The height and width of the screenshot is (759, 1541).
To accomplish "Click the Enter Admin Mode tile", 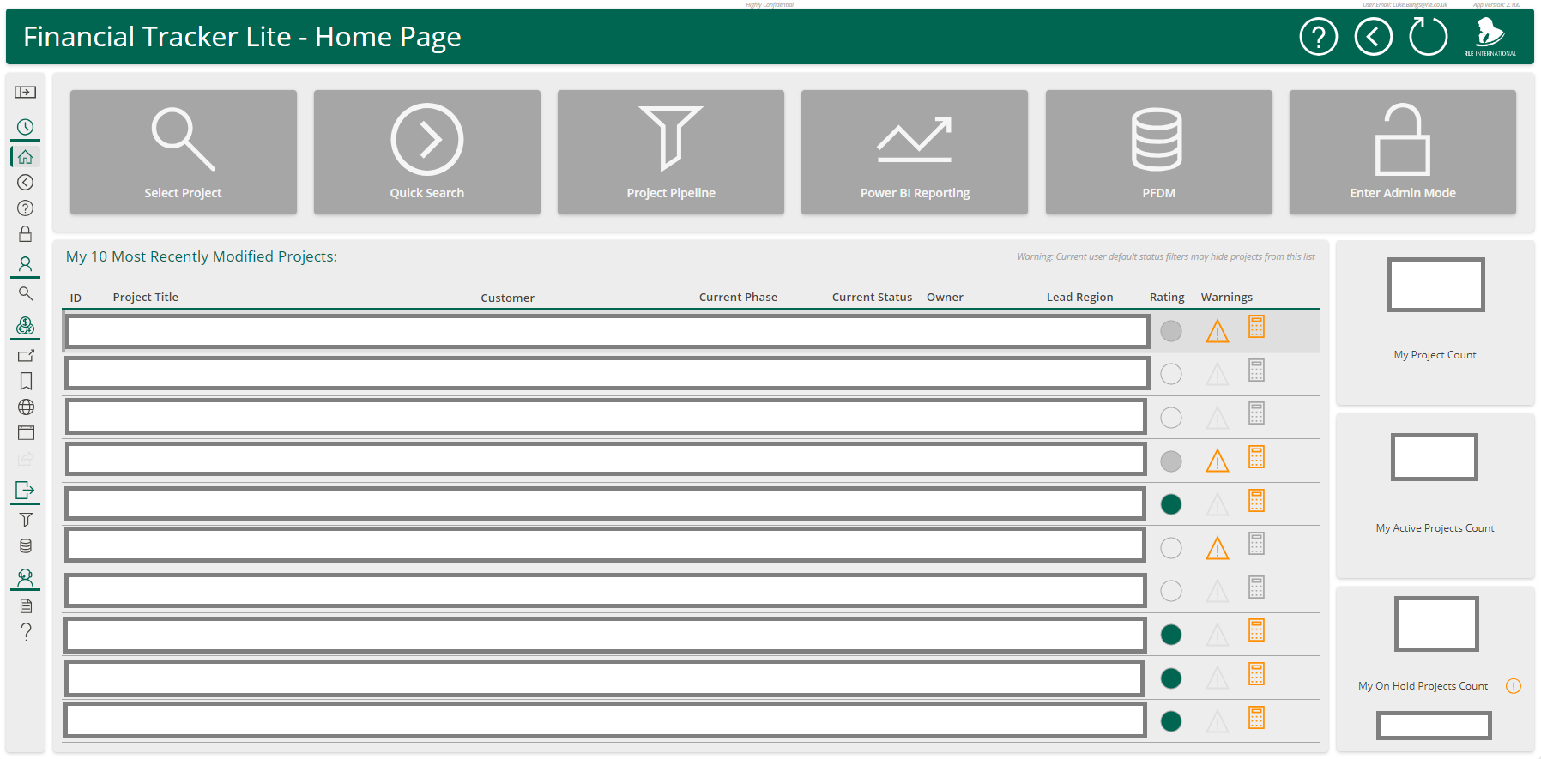I will [x=1402, y=152].
